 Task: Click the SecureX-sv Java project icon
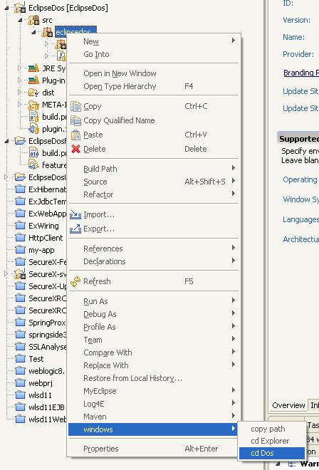[20, 274]
